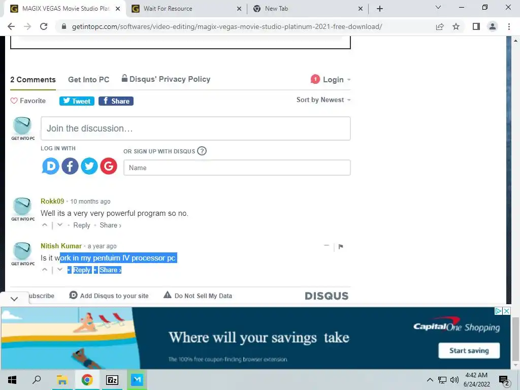This screenshot has width=520, height=390.
Task: Open Chrome three-dot menu
Action: [509, 26]
